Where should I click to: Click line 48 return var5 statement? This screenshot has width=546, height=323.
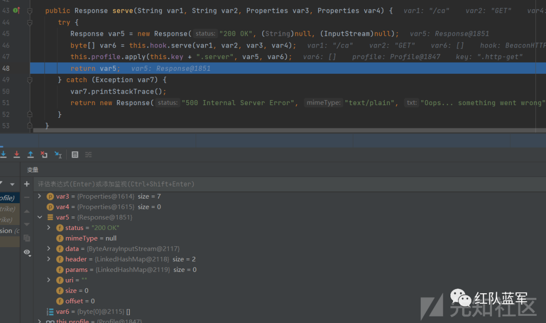pos(95,68)
